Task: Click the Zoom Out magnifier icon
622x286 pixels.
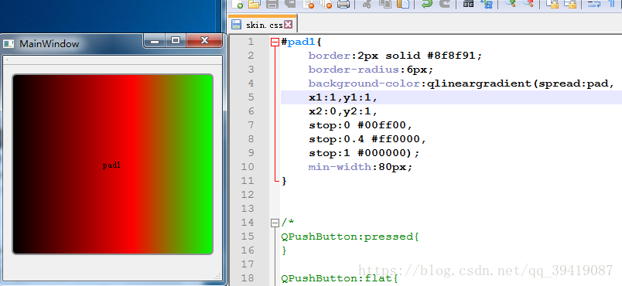Action: click(528, 4)
